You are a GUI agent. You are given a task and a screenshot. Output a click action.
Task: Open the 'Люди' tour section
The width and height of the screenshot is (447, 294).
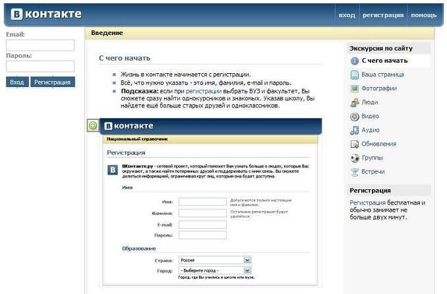pos(370,102)
